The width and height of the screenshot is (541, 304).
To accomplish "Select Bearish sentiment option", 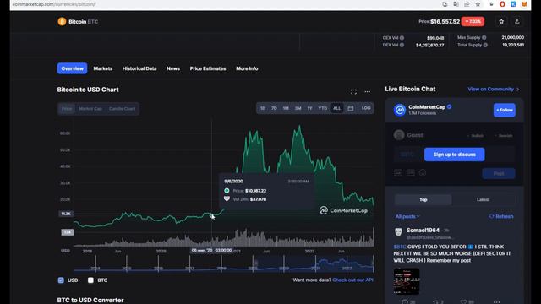I will 504,135.
